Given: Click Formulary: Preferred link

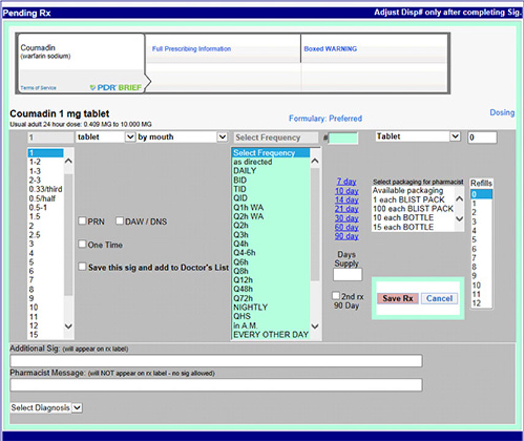Looking at the screenshot, I should [325, 119].
